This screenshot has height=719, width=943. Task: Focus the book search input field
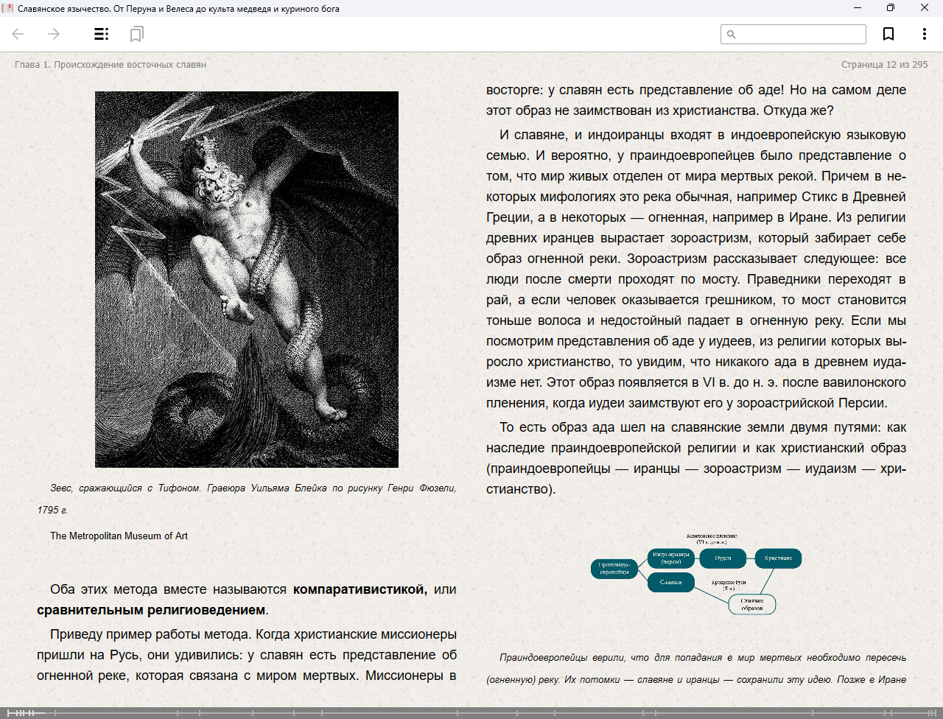pyautogui.click(x=801, y=34)
